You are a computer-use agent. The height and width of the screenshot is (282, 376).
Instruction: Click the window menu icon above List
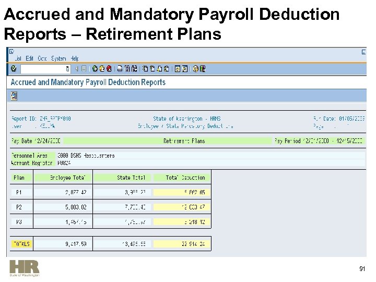click(11, 51)
